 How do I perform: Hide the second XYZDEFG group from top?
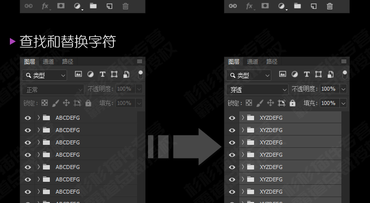click(x=232, y=130)
